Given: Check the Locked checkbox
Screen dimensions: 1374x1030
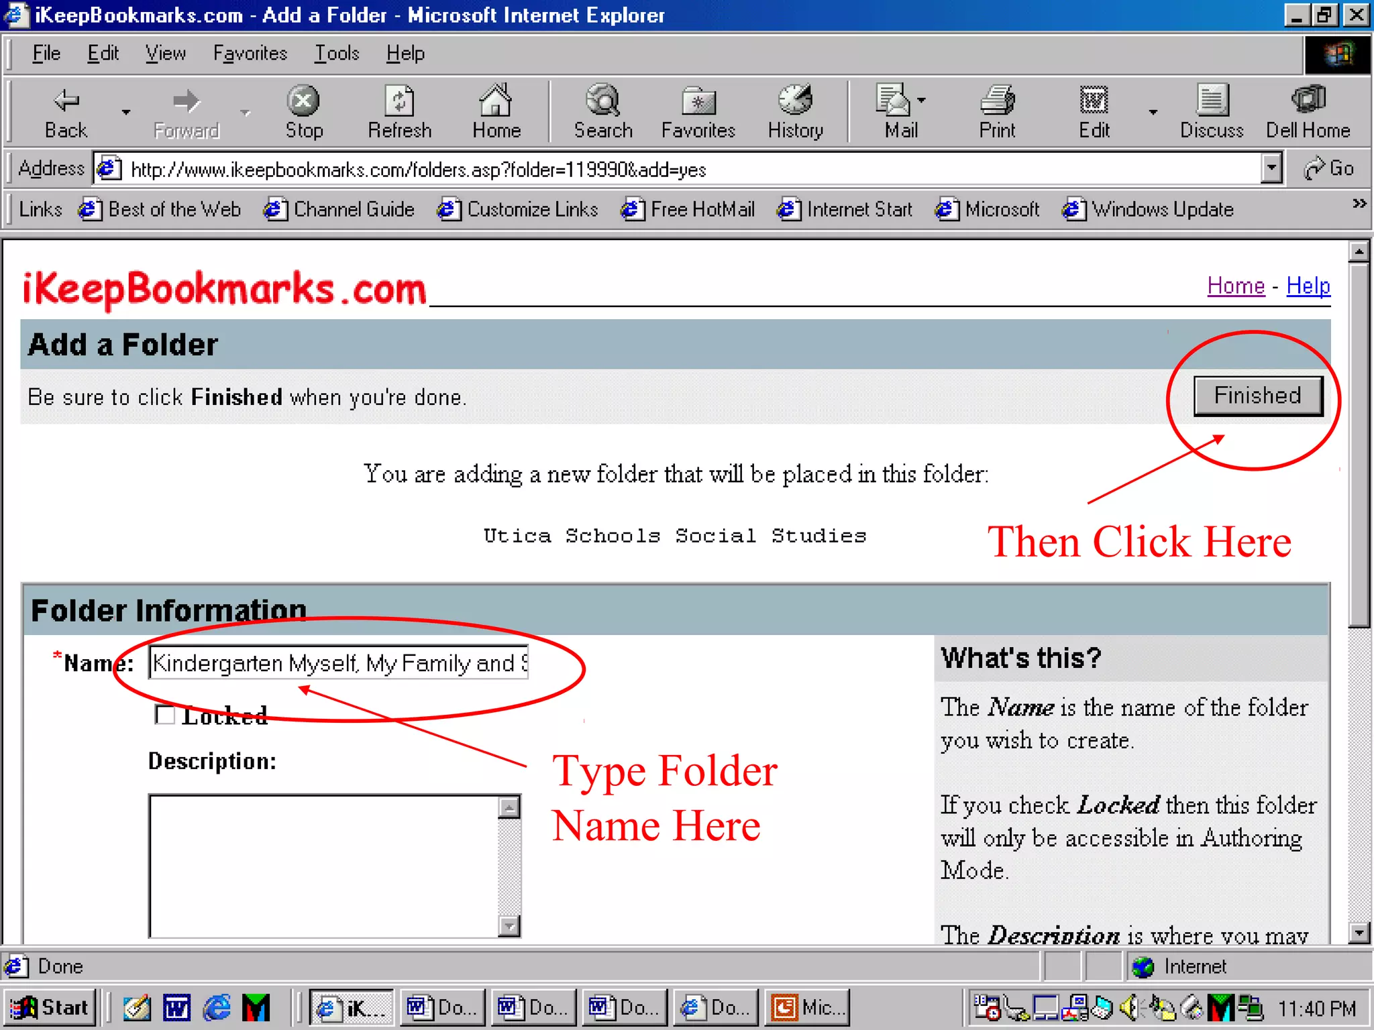Looking at the screenshot, I should pyautogui.click(x=164, y=715).
